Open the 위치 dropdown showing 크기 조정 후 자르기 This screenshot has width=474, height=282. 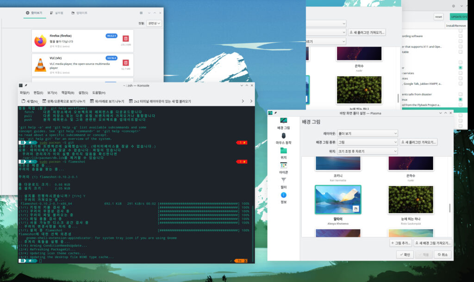[368, 151]
